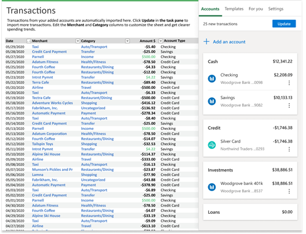
Task: Click the Savings balance $10,133.13
Action: pos(283,97)
